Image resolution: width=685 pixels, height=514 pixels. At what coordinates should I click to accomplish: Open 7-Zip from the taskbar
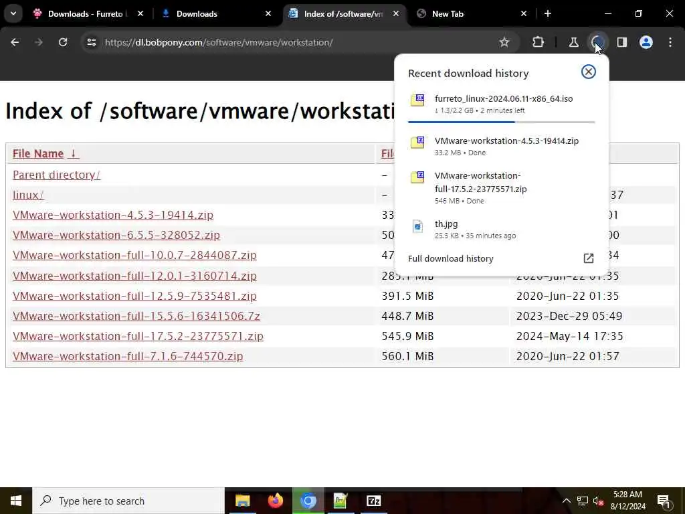pyautogui.click(x=373, y=501)
